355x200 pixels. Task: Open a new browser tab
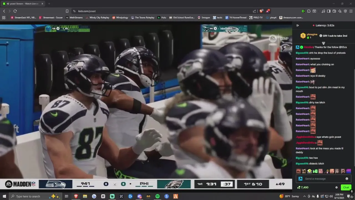49,4
